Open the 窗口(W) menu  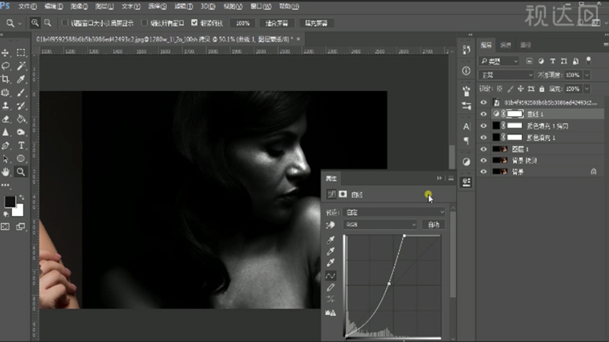click(x=260, y=6)
